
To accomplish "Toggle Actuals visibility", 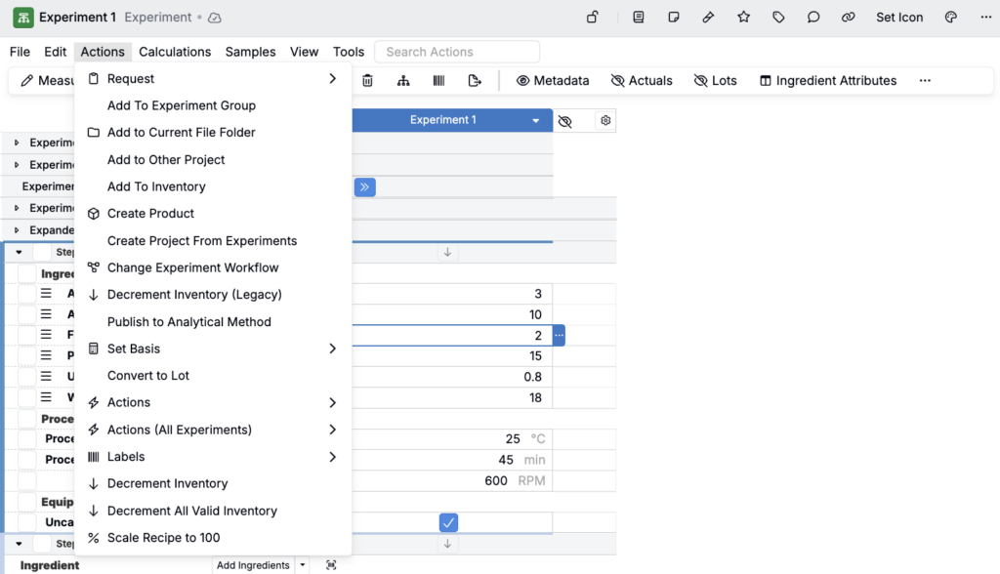I will click(x=642, y=81).
